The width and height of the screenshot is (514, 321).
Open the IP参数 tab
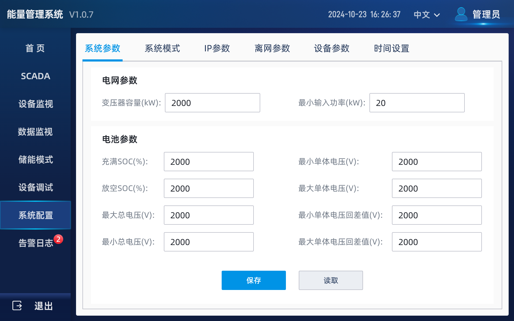tap(217, 49)
